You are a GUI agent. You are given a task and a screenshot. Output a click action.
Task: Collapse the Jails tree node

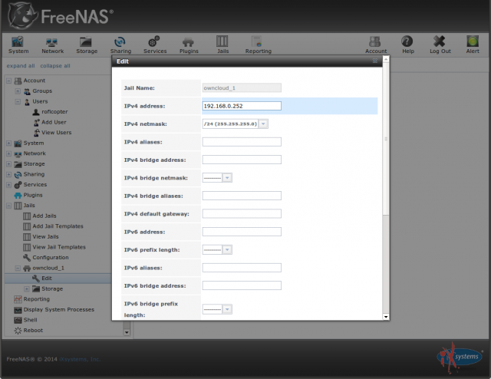(x=8, y=206)
